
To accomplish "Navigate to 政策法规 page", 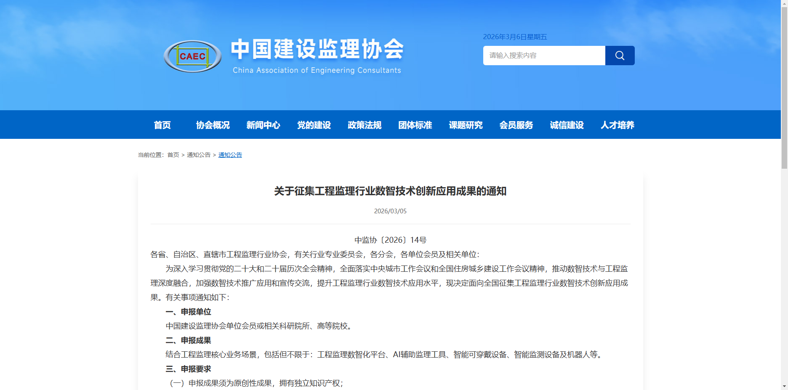I will tap(364, 125).
